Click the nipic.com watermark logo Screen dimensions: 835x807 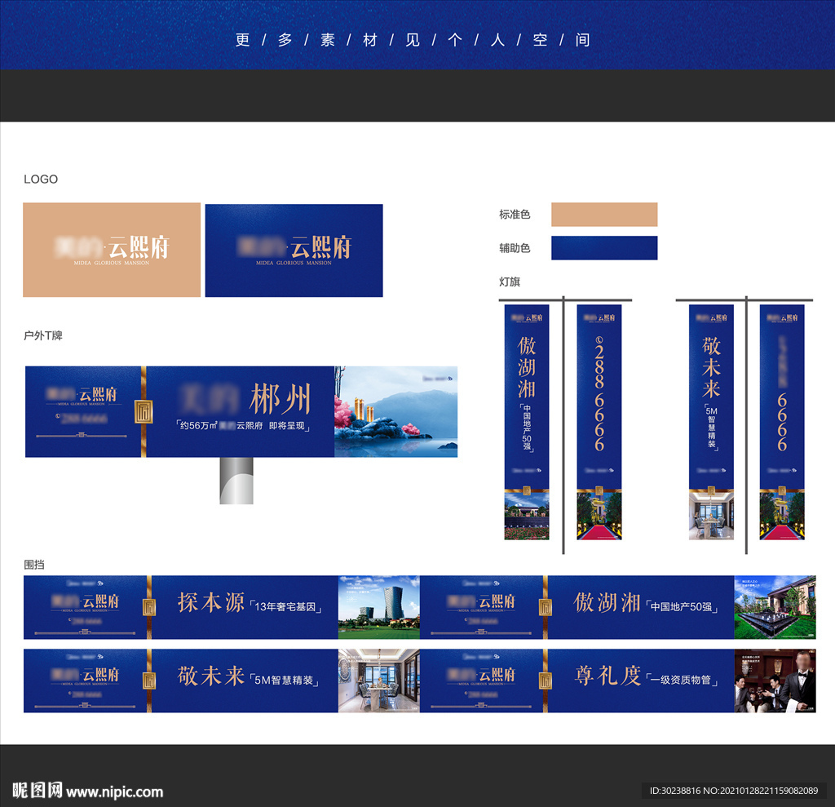pyautogui.click(x=88, y=791)
